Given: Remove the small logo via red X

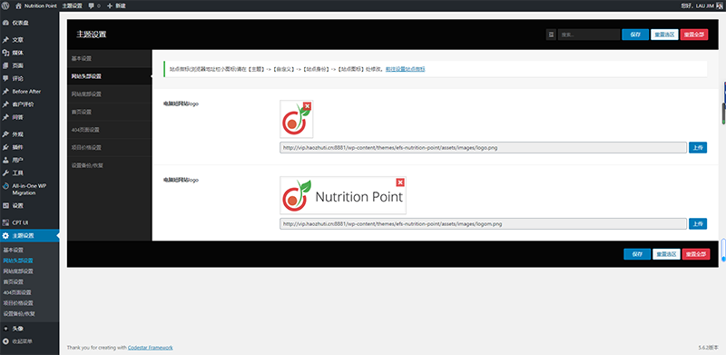Looking at the screenshot, I should 307,106.
